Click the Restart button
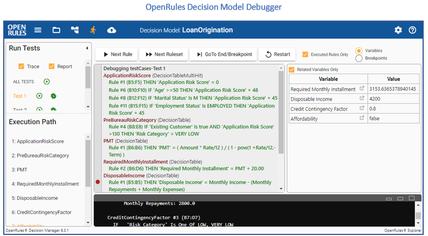The width and height of the screenshot is (428, 236). (x=276, y=54)
